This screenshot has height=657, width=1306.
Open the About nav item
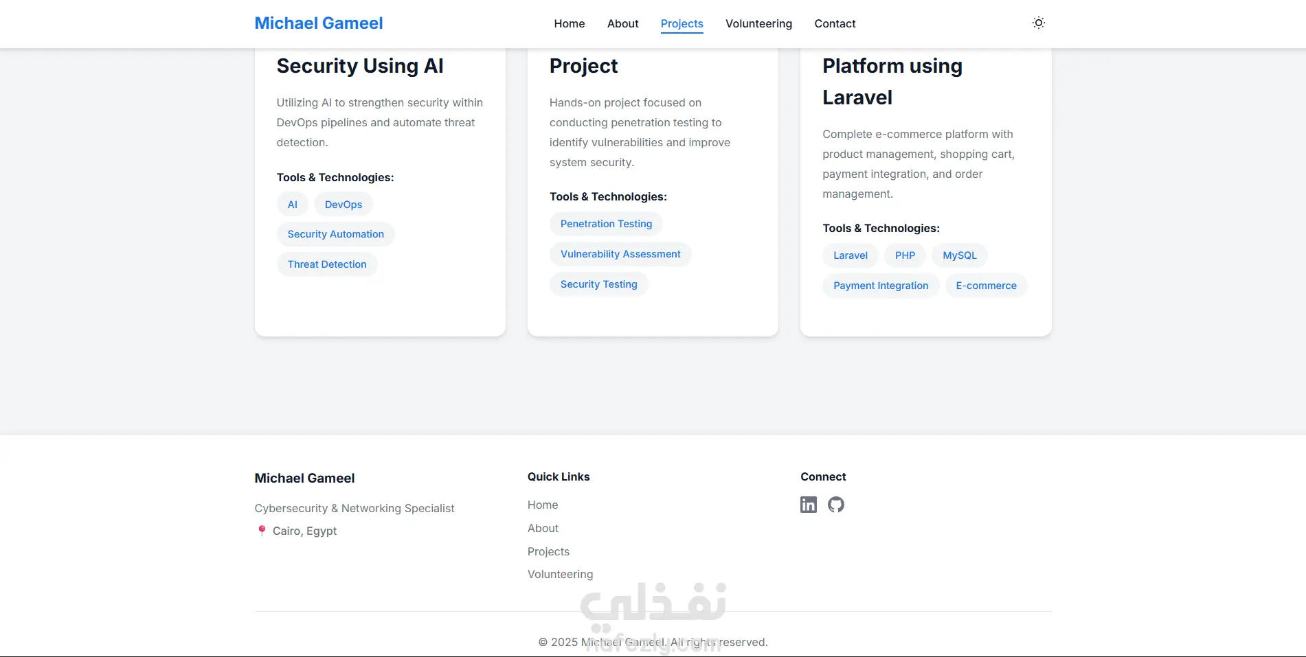coord(622,23)
